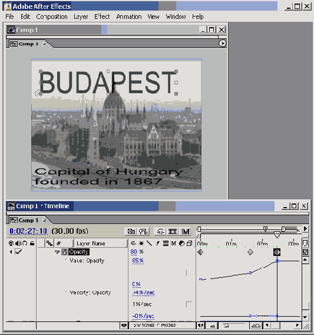314x335 pixels.
Task: Click the zoom-in mountain icon in timeline
Action: (256, 326)
